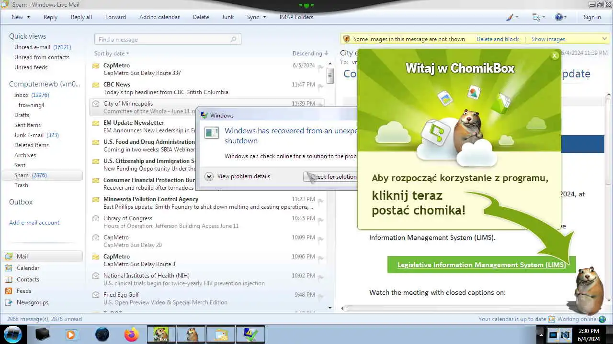
Task: Click the Check for solutions button
Action: coord(330,177)
